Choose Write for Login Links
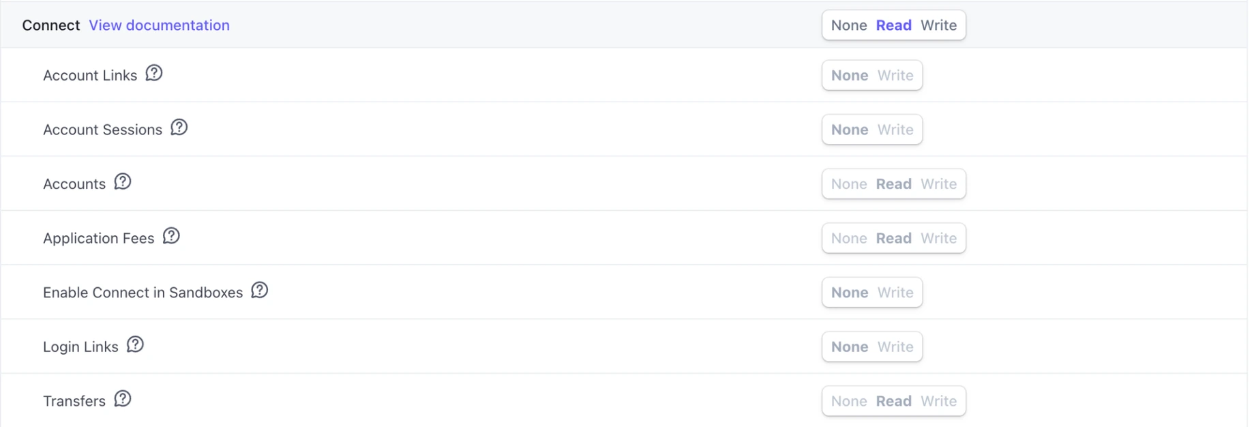 tap(895, 347)
